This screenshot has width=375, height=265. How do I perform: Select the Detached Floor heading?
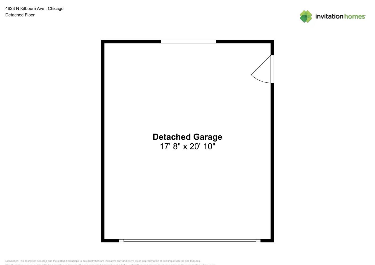coord(20,15)
